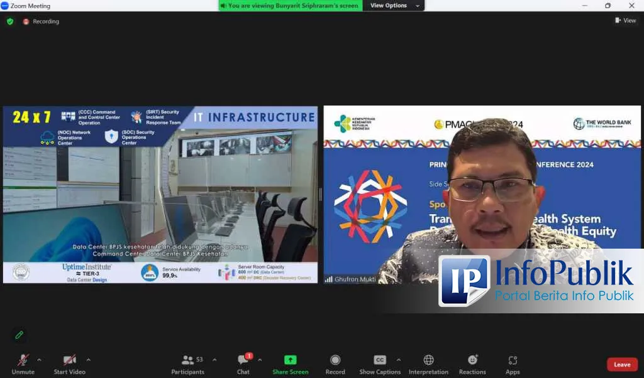Open Reactions emoji menu

[472, 364]
